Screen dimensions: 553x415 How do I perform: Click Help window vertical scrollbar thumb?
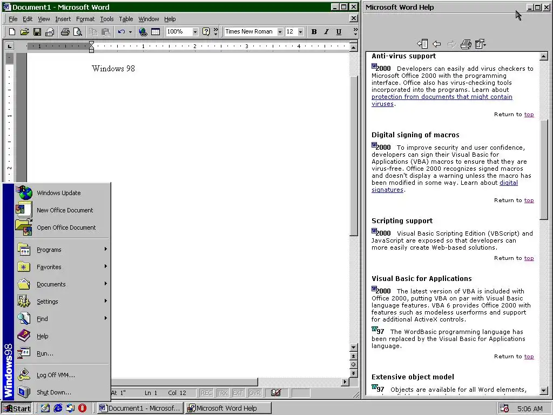544,170
